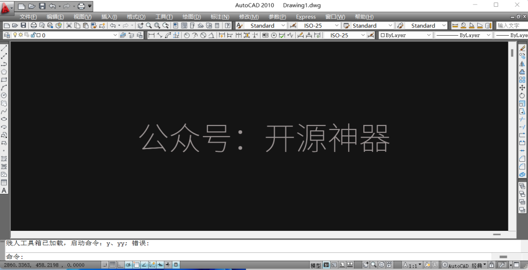
Task: Select the Arc draw tool
Action: [x=4, y=88]
